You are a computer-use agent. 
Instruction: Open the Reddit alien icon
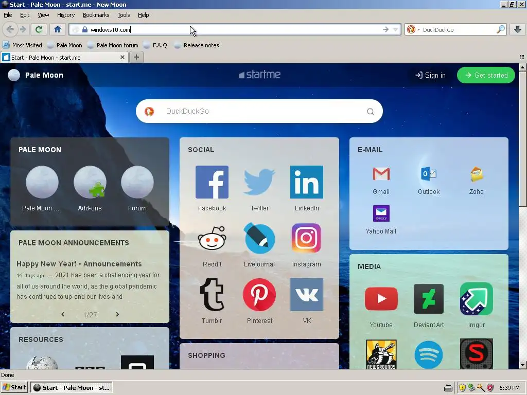tap(212, 238)
